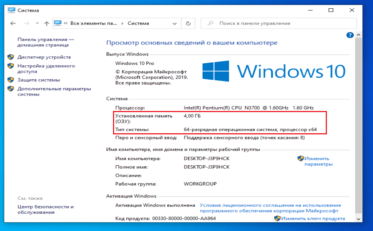This screenshot has width=373, height=231.
Task: Click the 'Система' window title icon
Action: pyautogui.click(x=11, y=10)
